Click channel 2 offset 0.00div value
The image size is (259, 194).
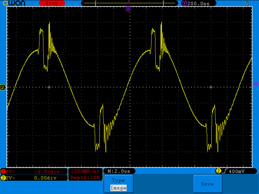click(45, 178)
